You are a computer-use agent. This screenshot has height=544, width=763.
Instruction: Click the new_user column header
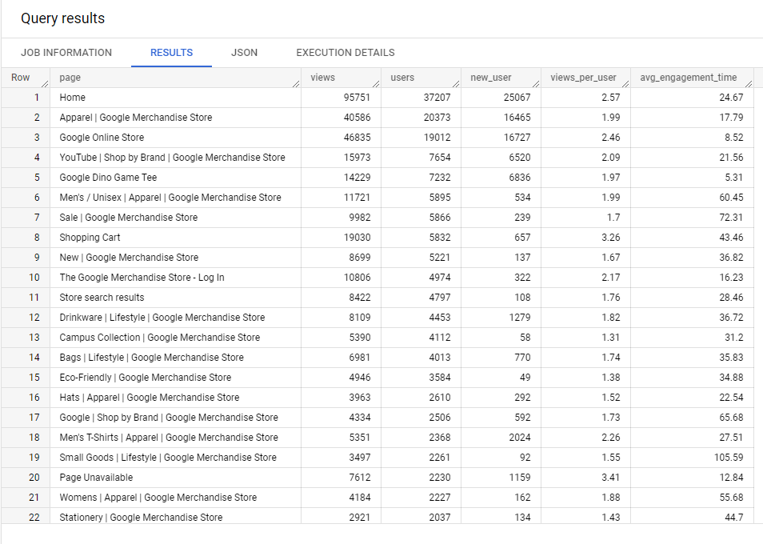[x=501, y=78]
